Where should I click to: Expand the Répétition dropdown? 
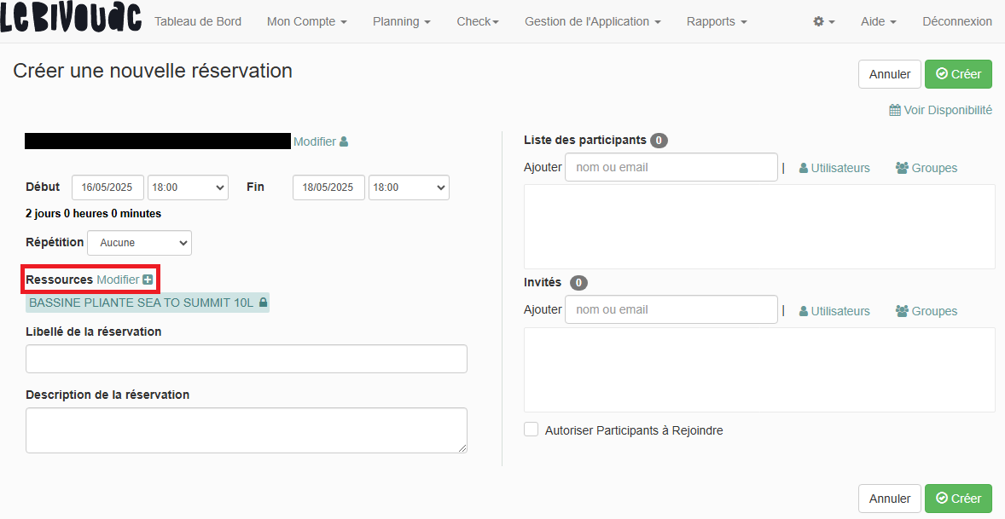point(139,243)
